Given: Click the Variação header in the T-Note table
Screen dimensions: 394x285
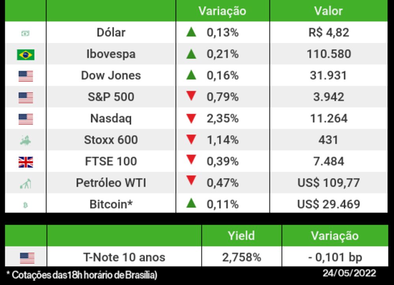Looking at the screenshot, I should click(335, 235).
